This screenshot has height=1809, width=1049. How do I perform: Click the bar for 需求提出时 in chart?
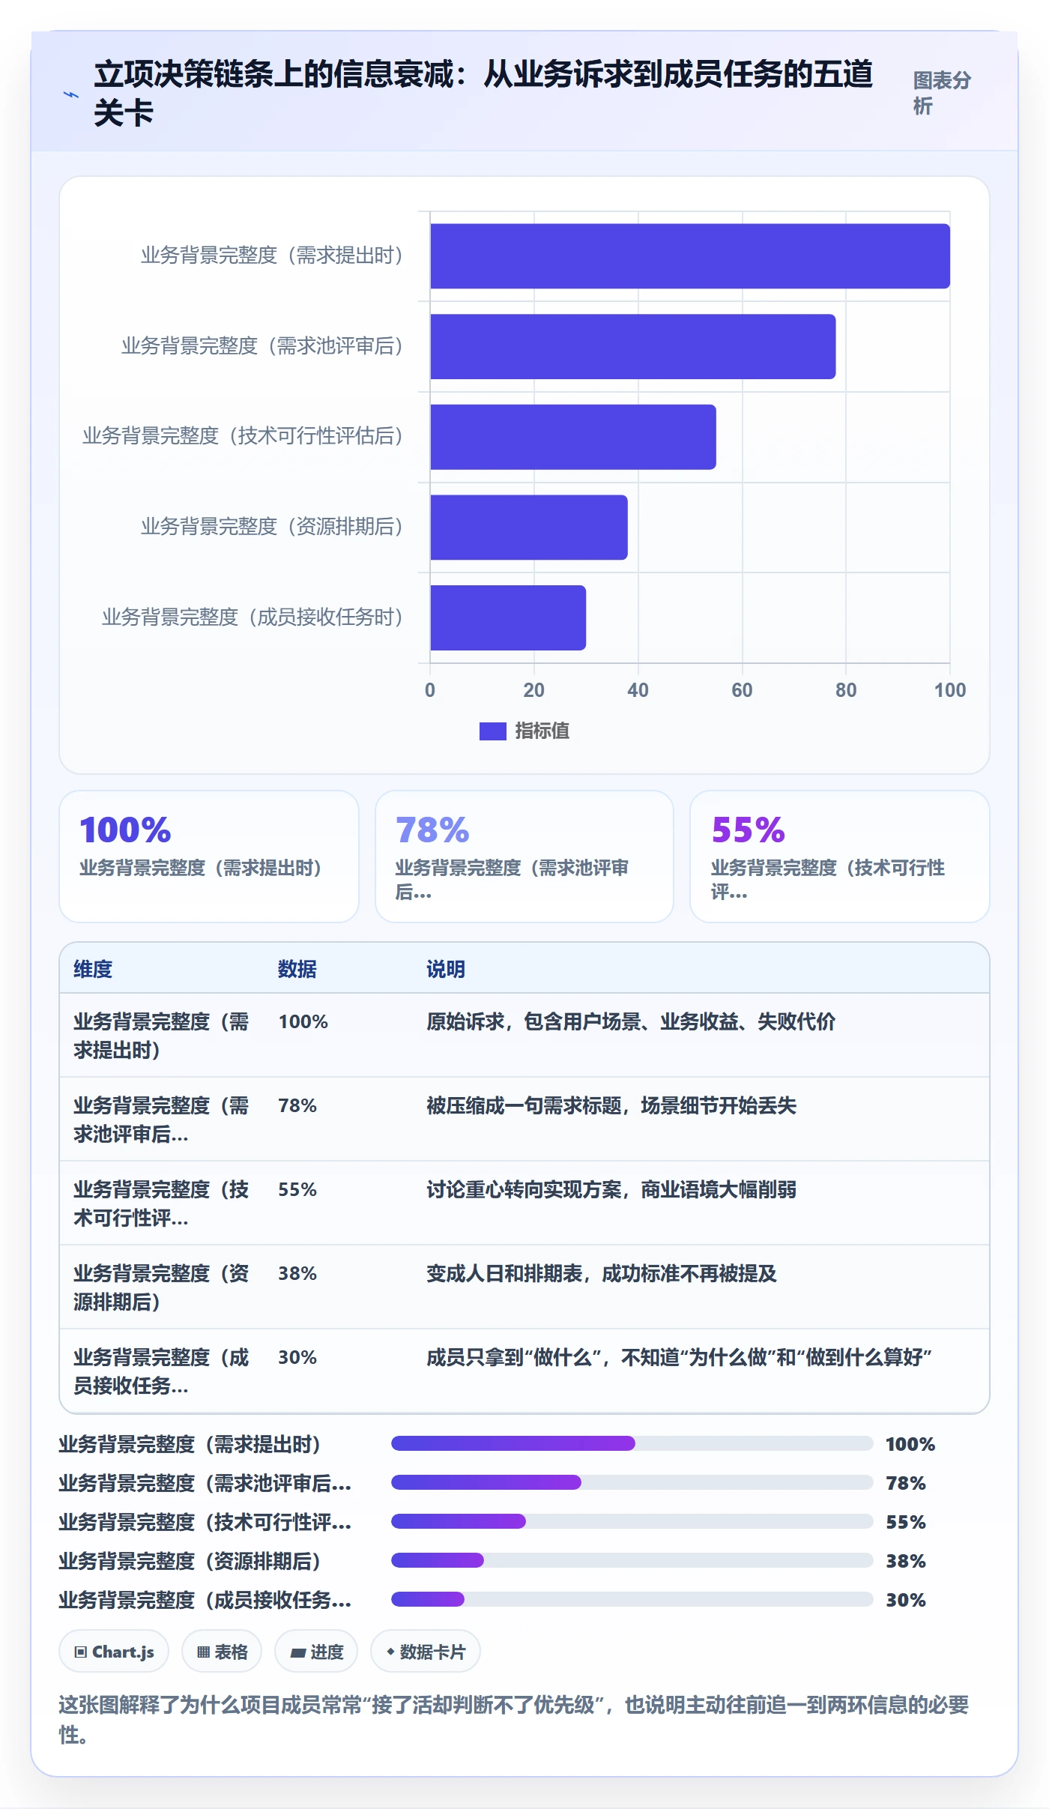click(690, 256)
